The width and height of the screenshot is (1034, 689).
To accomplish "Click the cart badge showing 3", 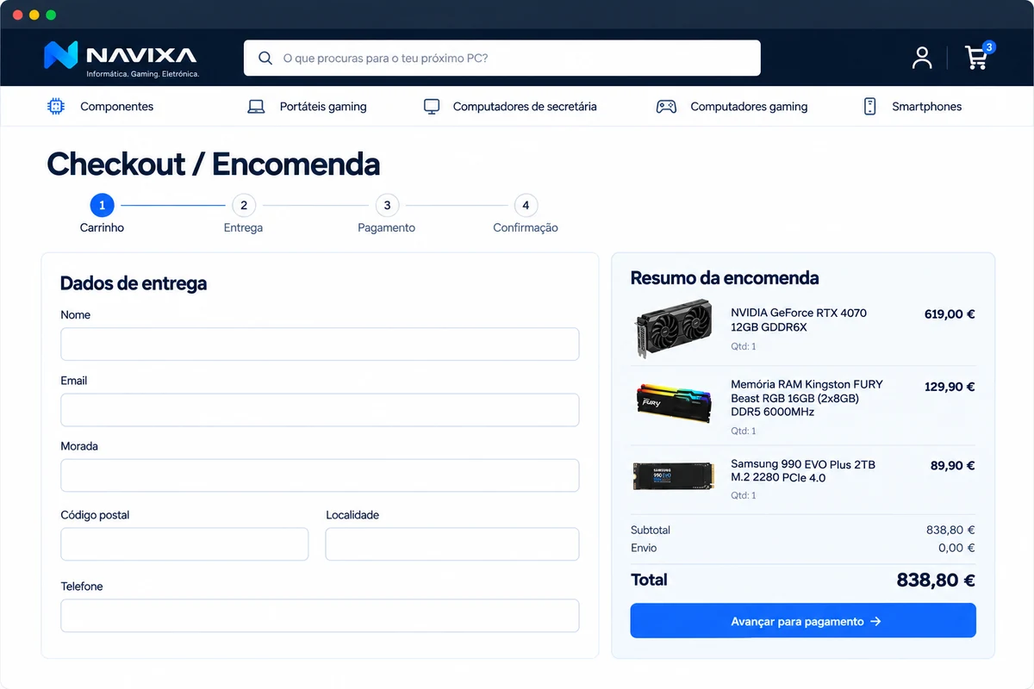I will (x=988, y=47).
